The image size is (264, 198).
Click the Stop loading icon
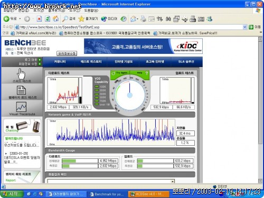(39, 18)
